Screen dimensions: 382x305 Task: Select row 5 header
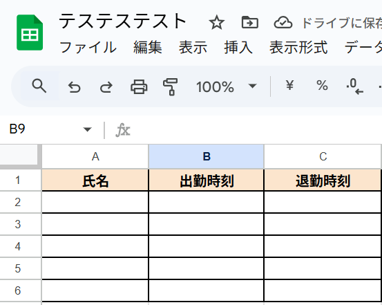[x=21, y=268]
